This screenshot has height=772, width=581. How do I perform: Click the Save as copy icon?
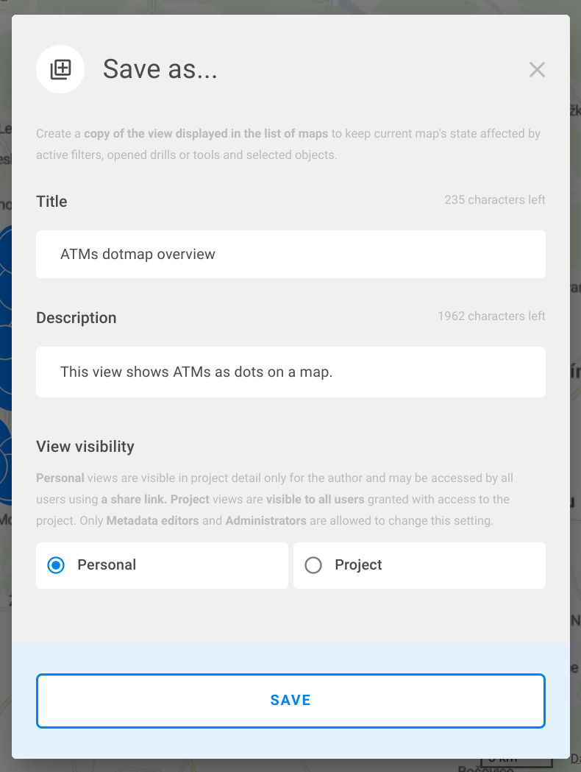click(60, 70)
